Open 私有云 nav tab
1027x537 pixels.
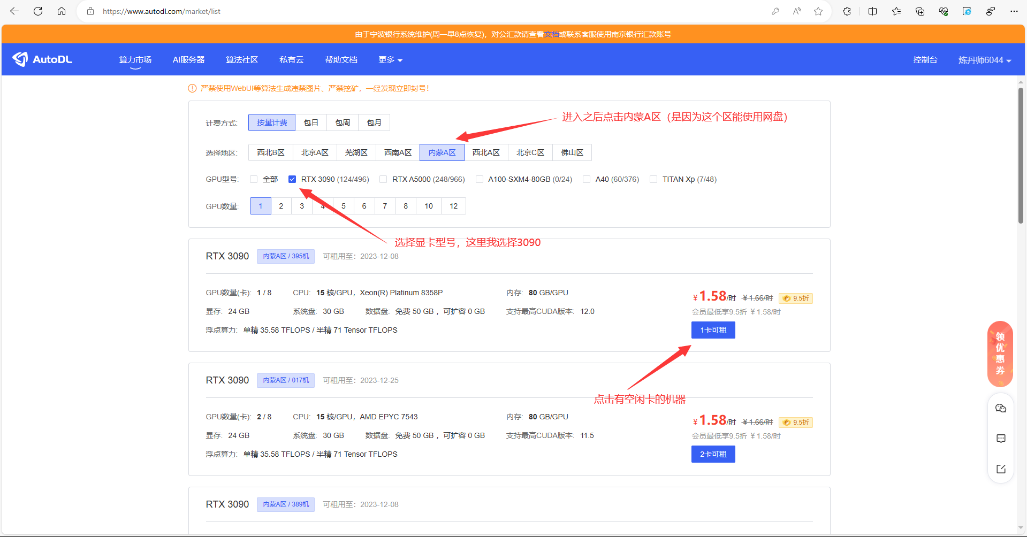click(x=291, y=60)
